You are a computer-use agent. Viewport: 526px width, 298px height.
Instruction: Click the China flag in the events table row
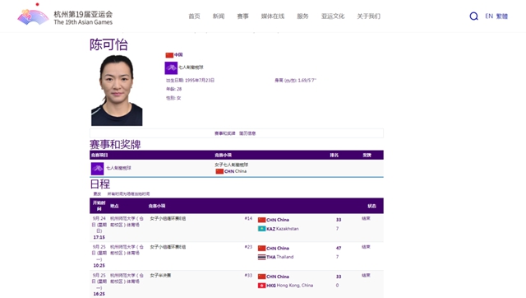tap(219, 171)
